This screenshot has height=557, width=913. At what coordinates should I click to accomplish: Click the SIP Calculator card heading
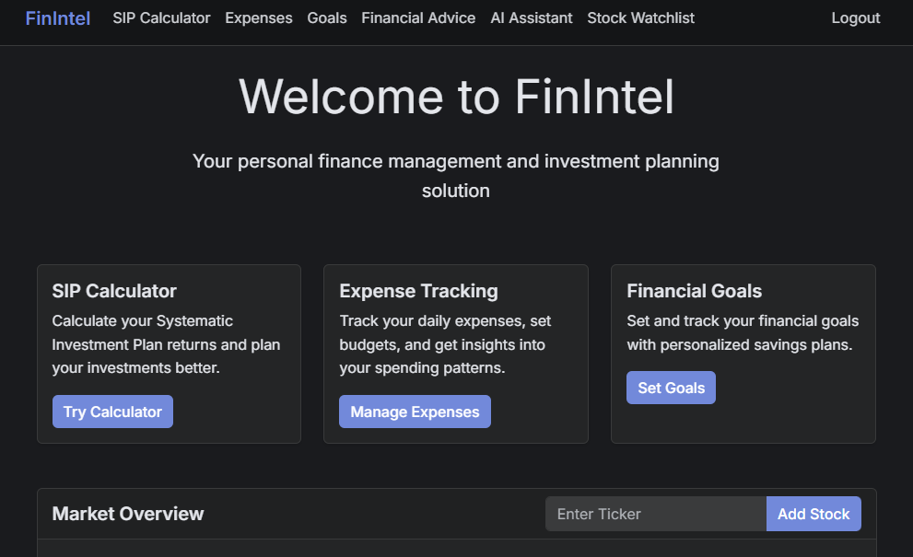pyautogui.click(x=114, y=291)
